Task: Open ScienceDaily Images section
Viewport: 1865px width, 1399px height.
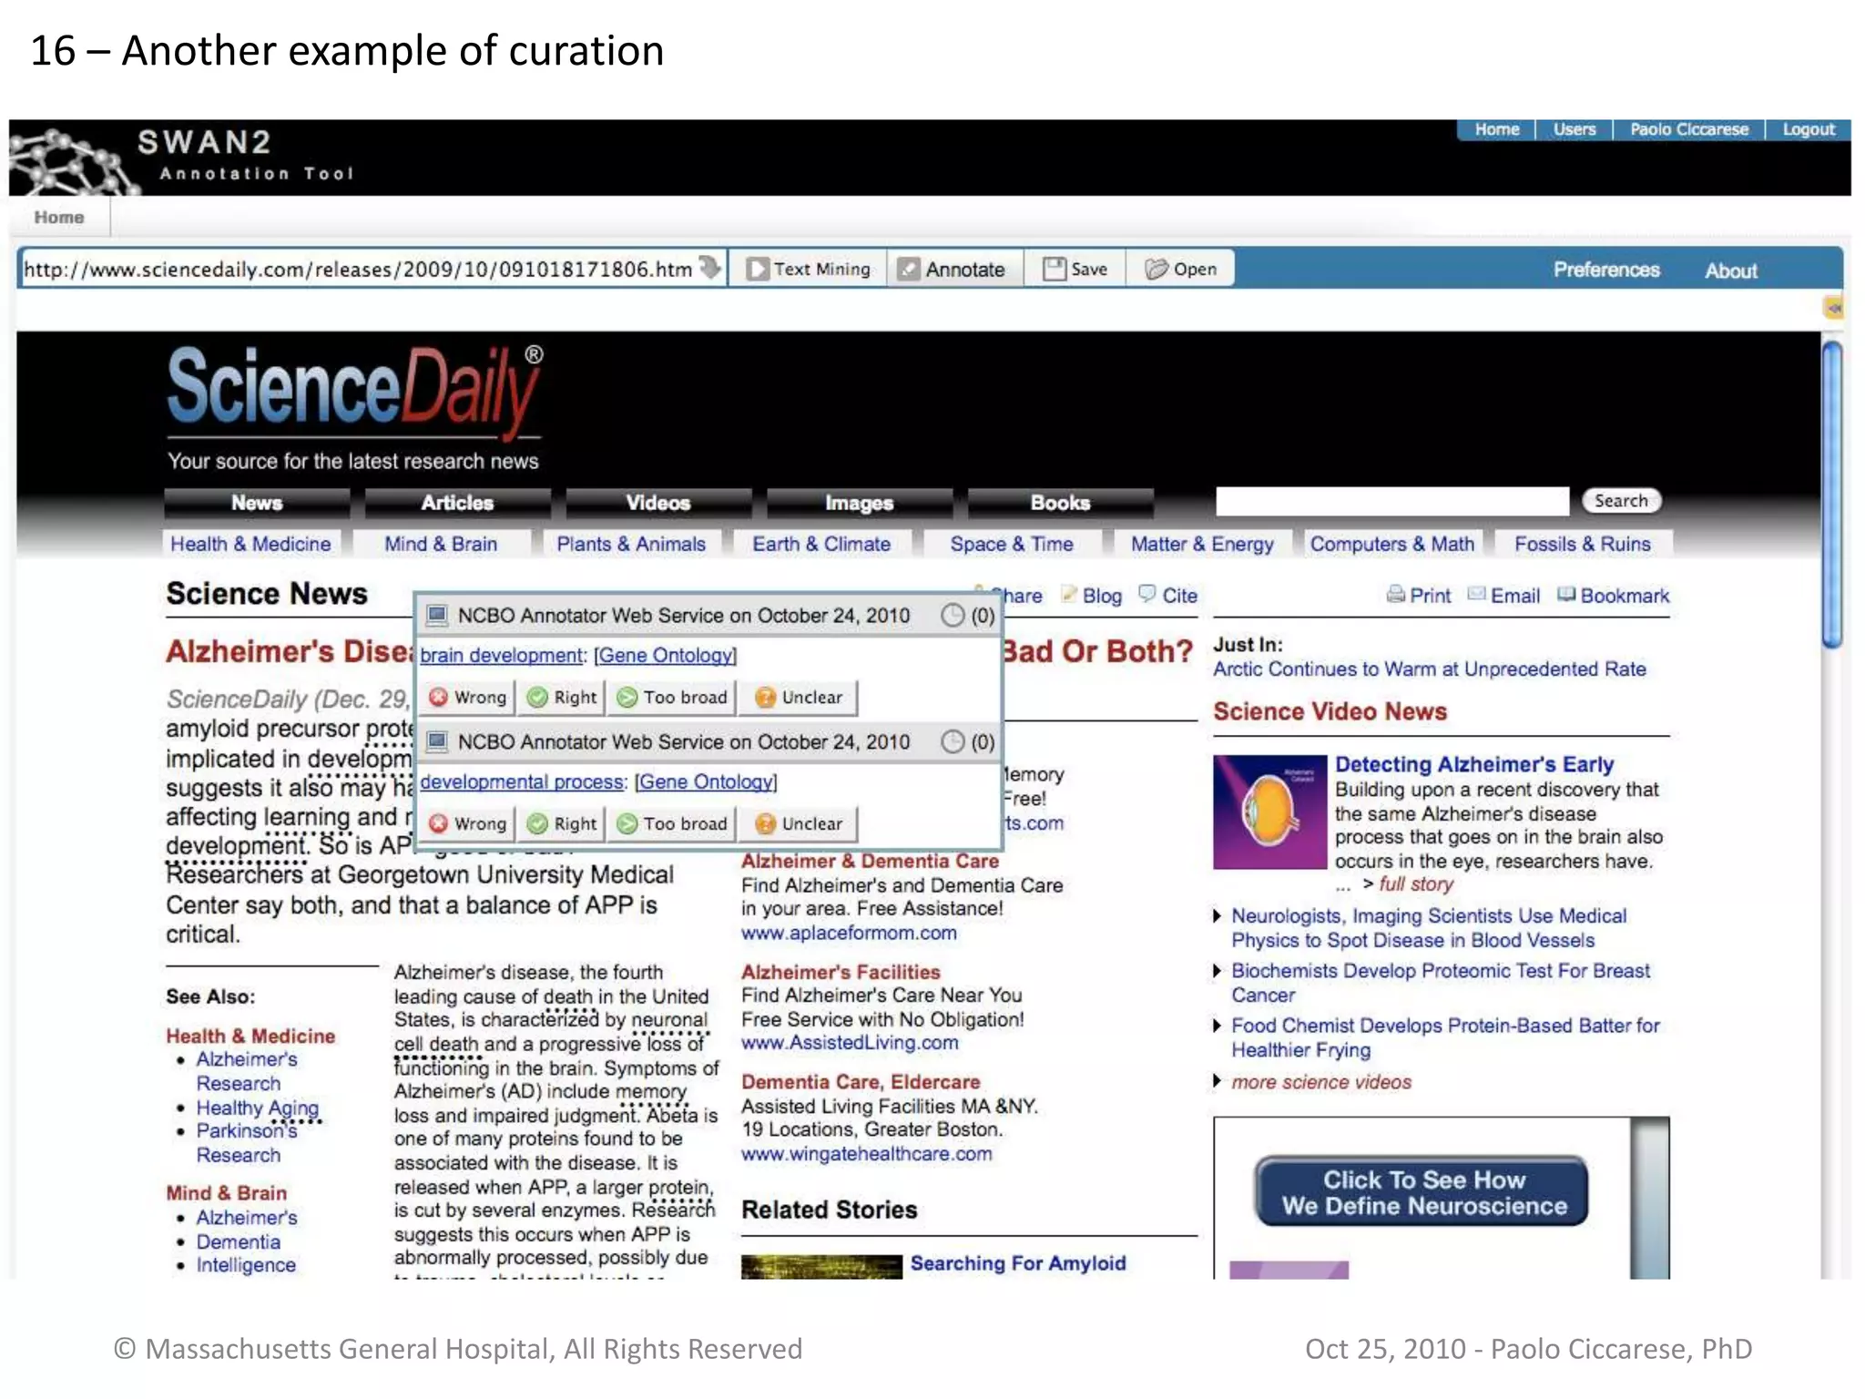Action: tap(859, 503)
